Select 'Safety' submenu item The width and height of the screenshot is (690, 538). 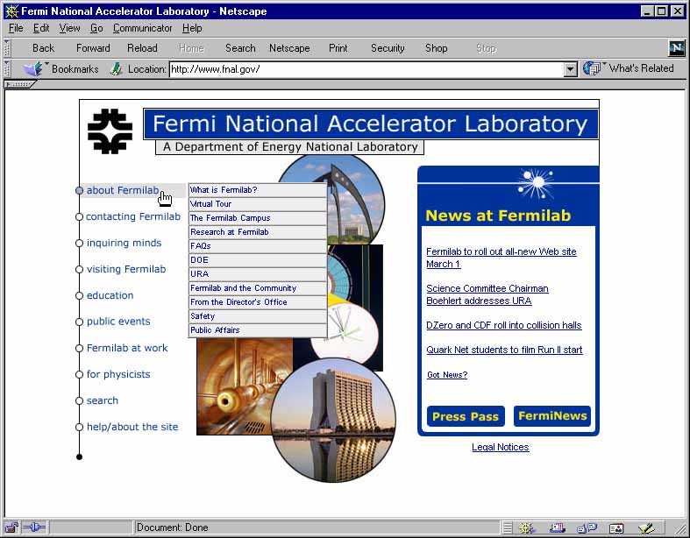point(258,316)
